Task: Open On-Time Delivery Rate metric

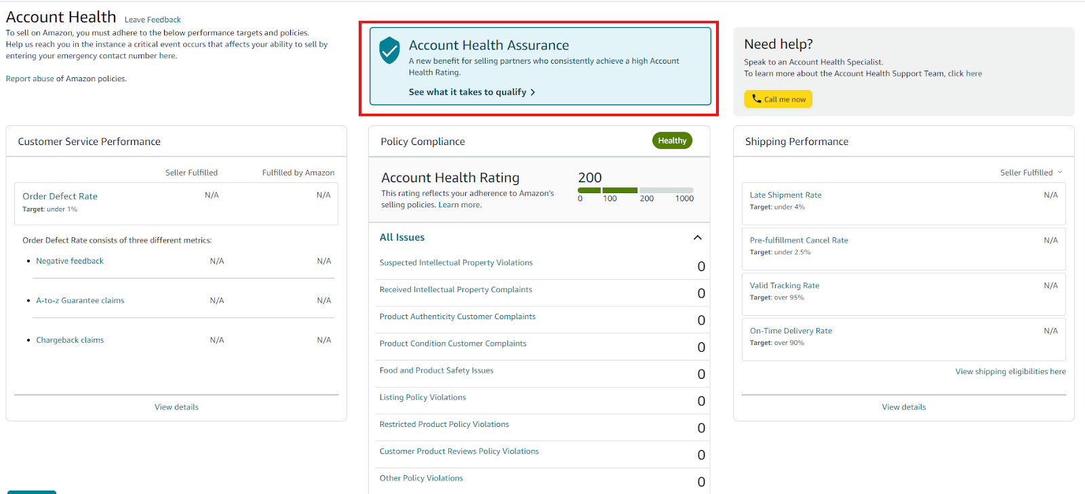Action: [x=791, y=331]
